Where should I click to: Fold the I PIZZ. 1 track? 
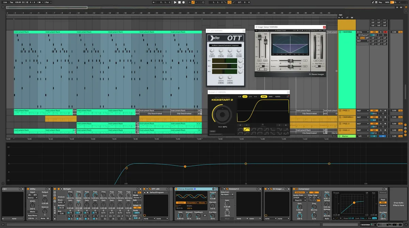tap(340, 111)
